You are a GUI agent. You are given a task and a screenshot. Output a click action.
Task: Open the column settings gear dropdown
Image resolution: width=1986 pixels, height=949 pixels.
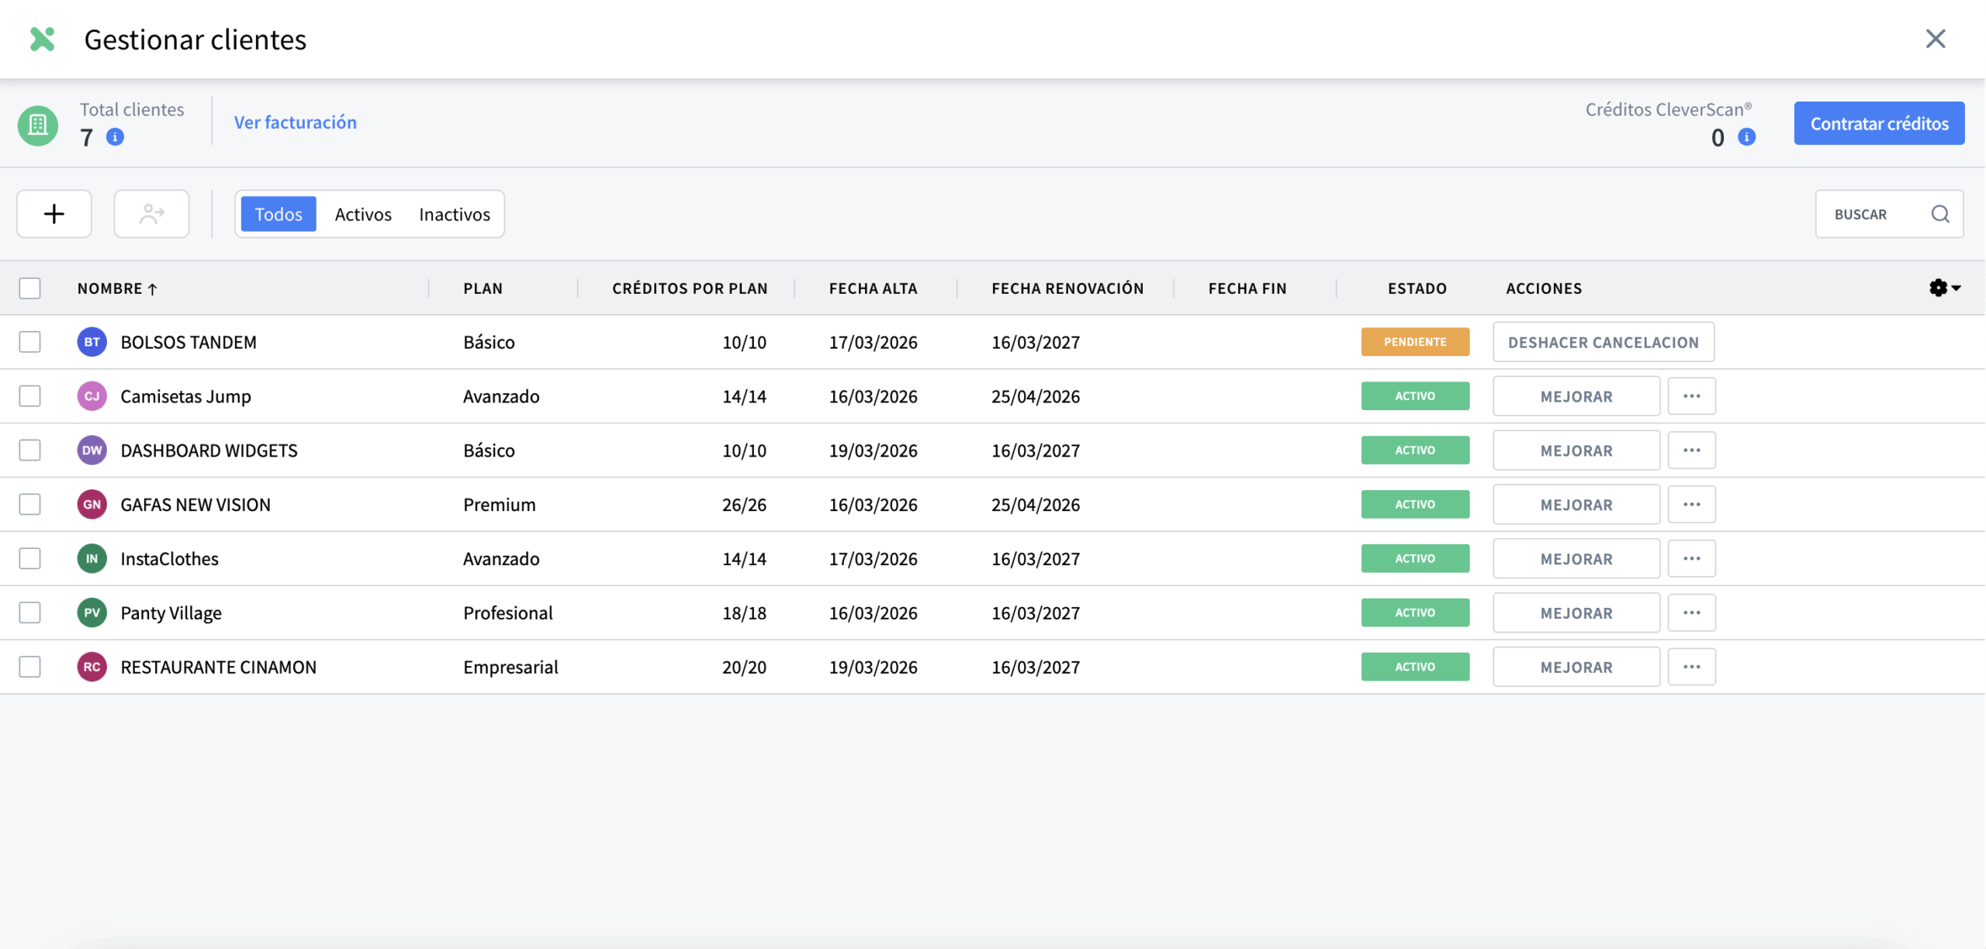[x=1943, y=288]
